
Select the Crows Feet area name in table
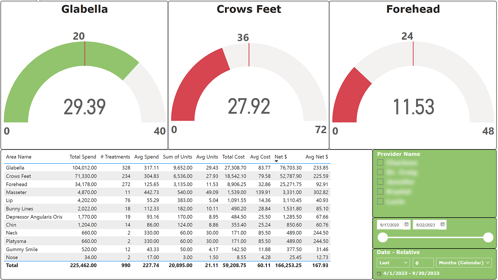pos(19,176)
